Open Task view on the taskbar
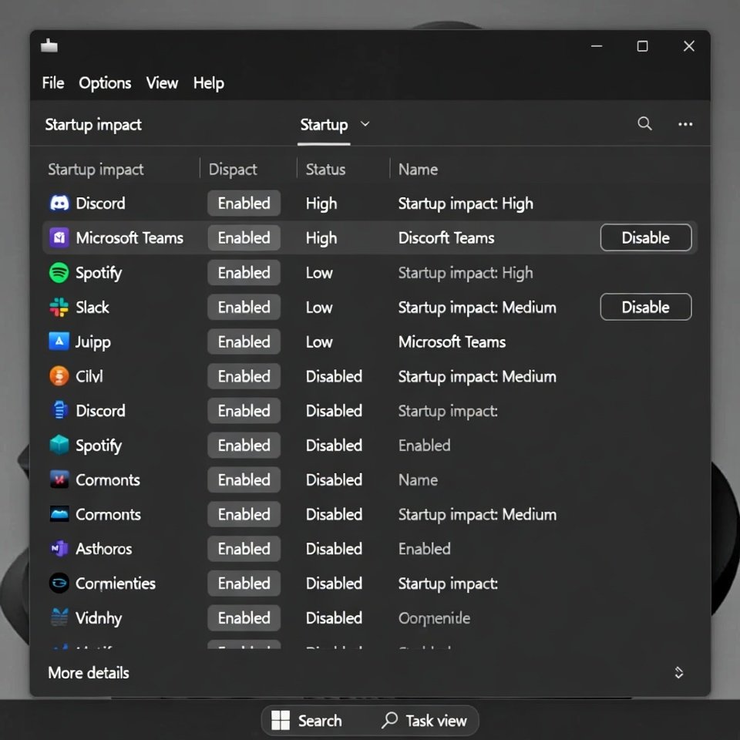The height and width of the screenshot is (740, 740). pyautogui.click(x=425, y=721)
